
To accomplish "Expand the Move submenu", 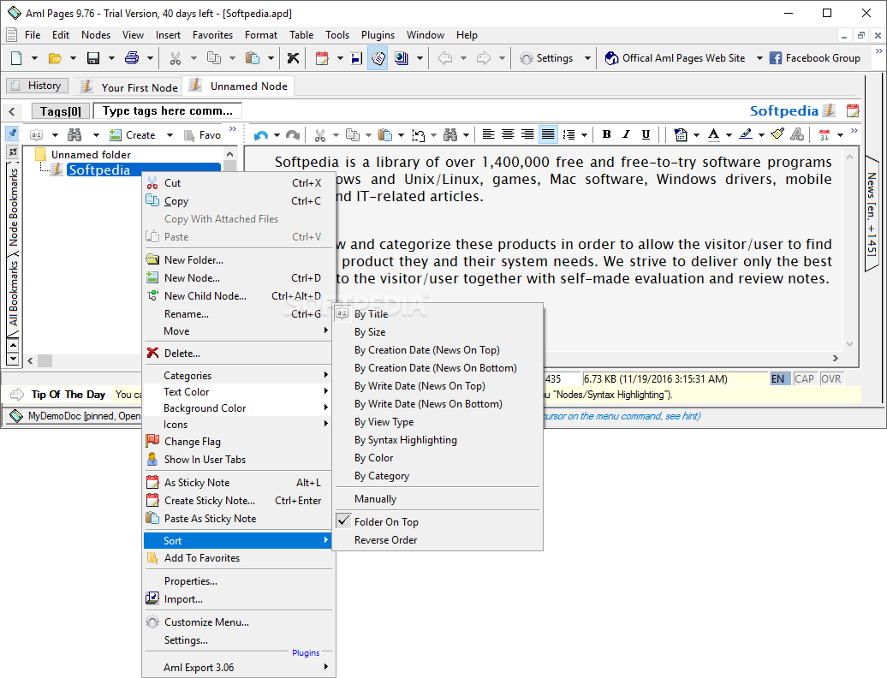I will click(238, 330).
